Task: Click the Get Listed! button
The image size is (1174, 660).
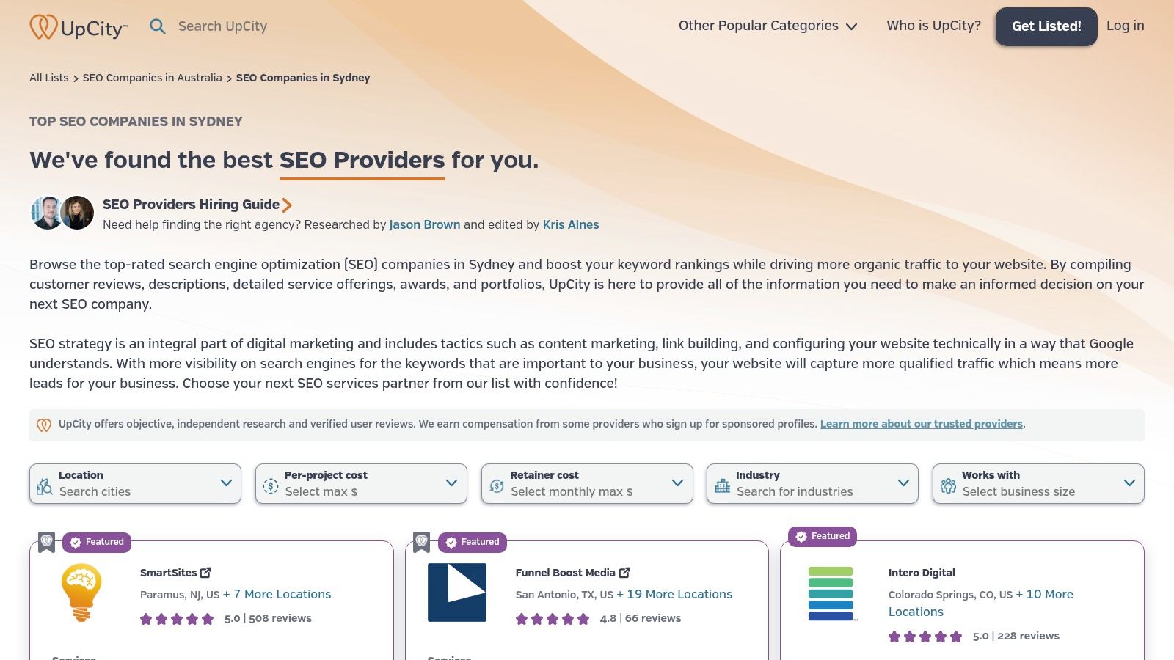Action: coord(1046,26)
